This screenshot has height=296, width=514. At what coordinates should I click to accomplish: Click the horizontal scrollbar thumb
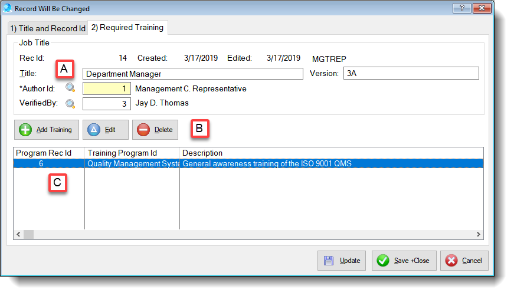pyautogui.click(x=28, y=235)
